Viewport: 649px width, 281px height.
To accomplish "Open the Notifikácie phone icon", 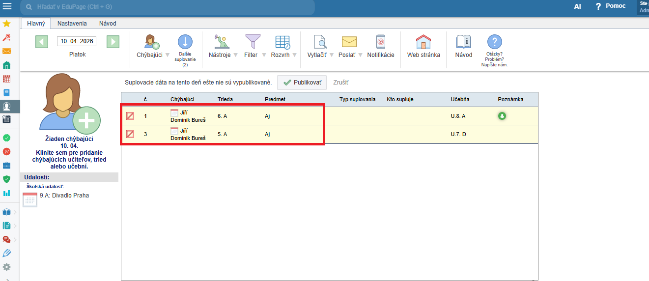I will pyautogui.click(x=380, y=42).
